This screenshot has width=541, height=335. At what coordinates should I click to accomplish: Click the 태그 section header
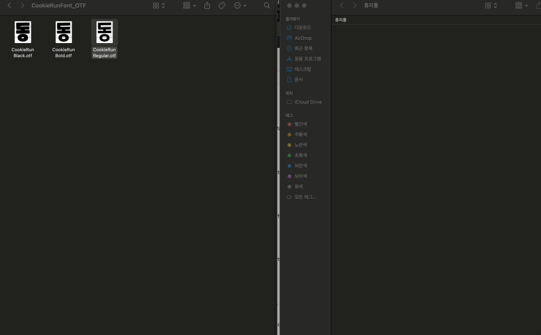289,116
